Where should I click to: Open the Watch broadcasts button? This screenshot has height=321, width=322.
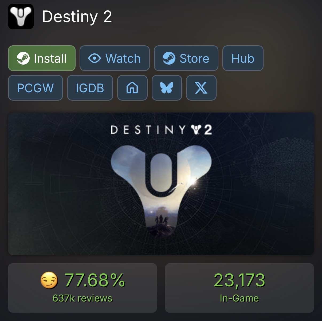pyautogui.click(x=115, y=58)
